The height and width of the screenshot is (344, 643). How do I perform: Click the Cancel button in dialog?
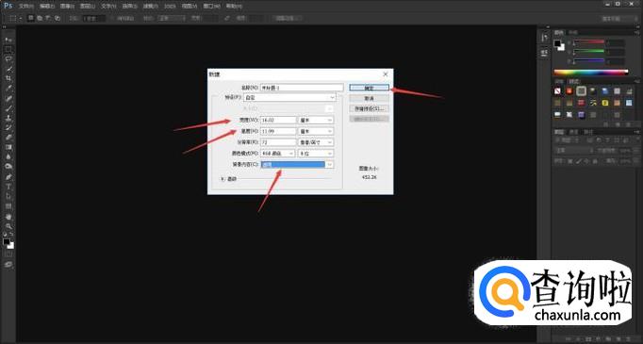[369, 98]
